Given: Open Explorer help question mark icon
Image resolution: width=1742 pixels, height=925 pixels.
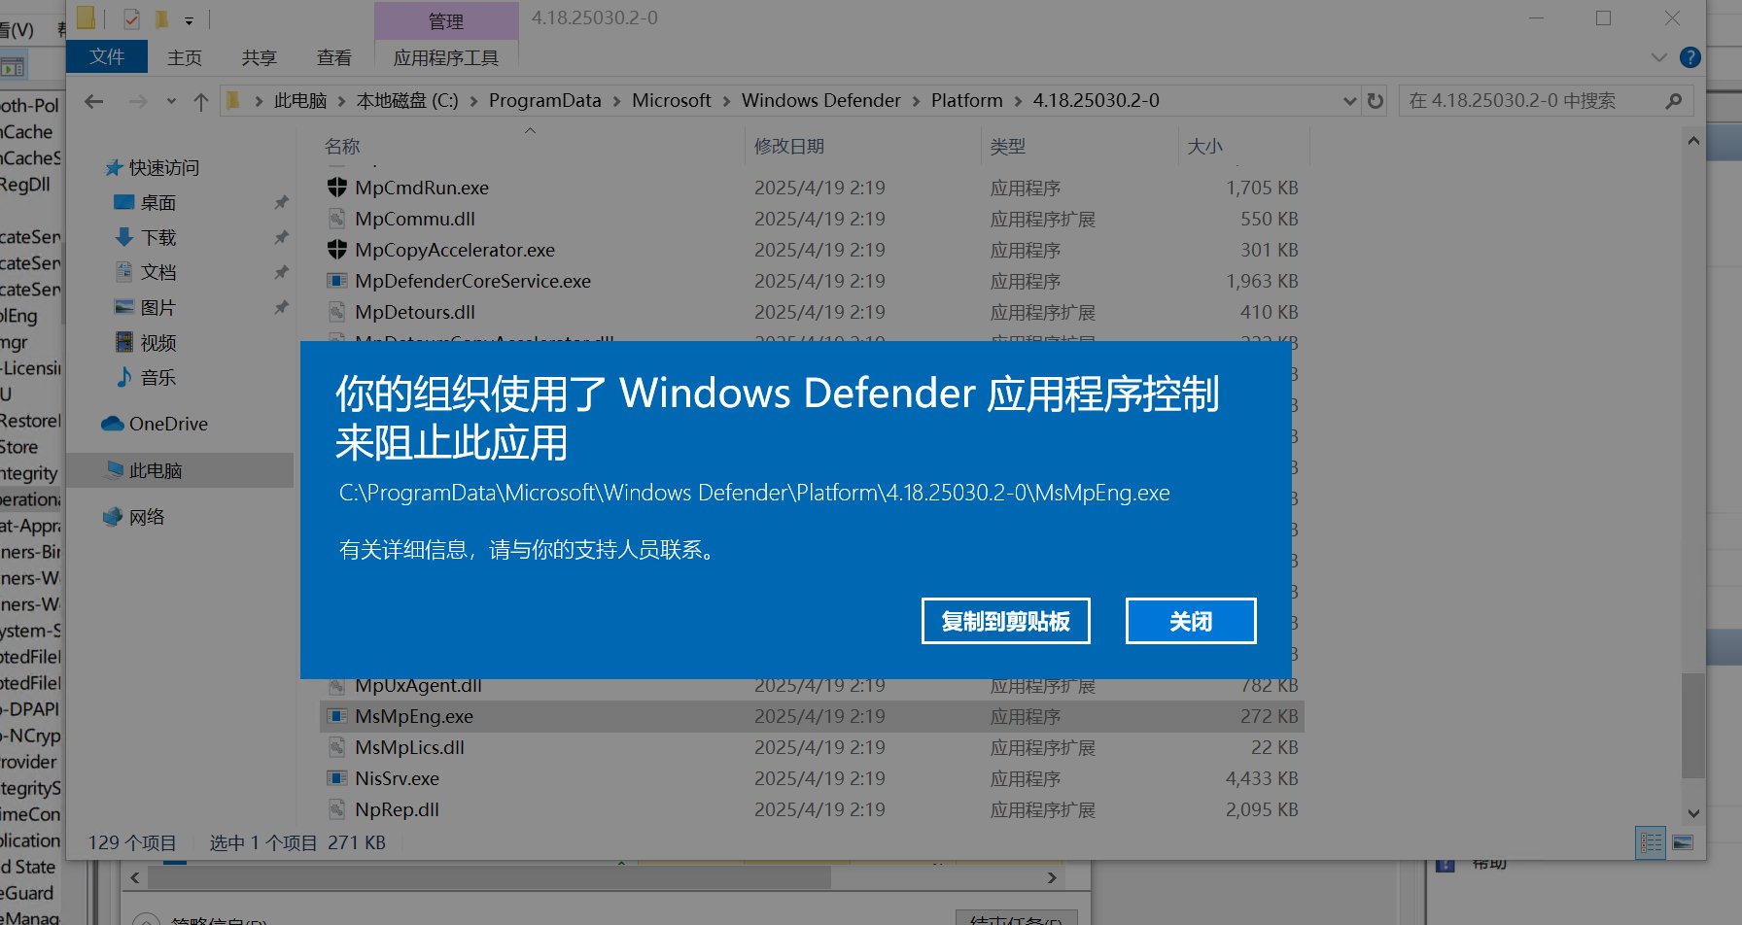Looking at the screenshot, I should click(1690, 57).
